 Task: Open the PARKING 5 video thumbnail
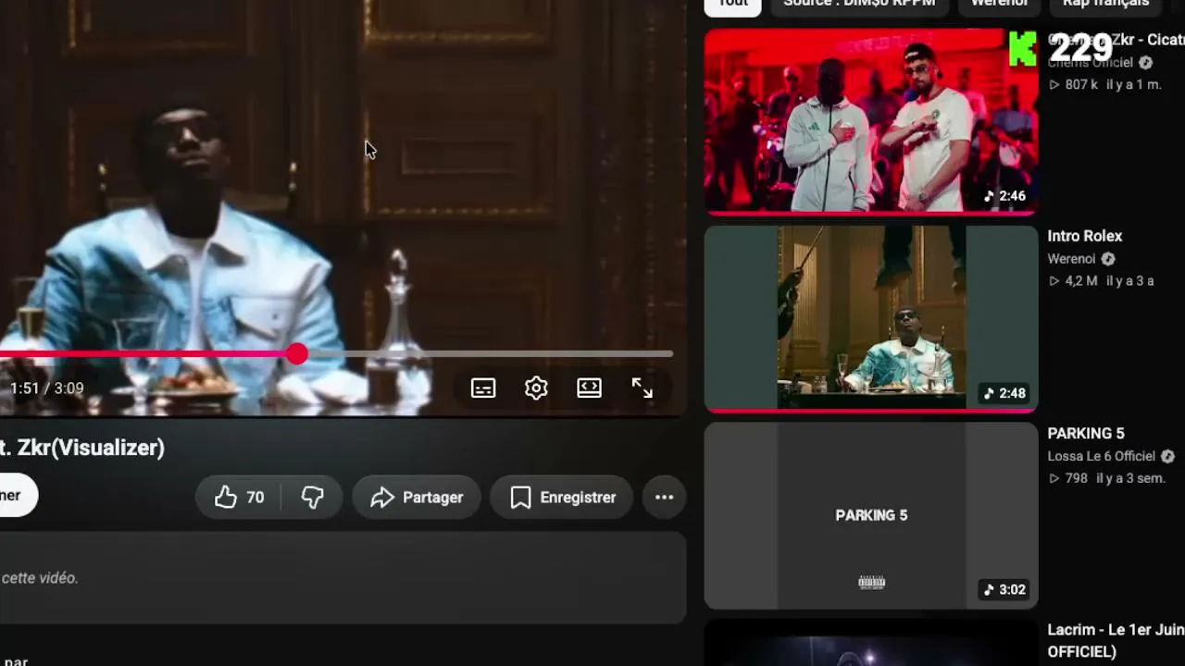click(x=871, y=515)
